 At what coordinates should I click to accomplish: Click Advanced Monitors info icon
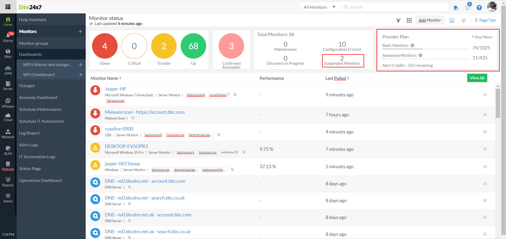tap(421, 55)
